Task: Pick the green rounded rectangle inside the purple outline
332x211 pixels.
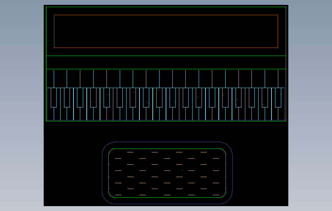Action: click(167, 173)
